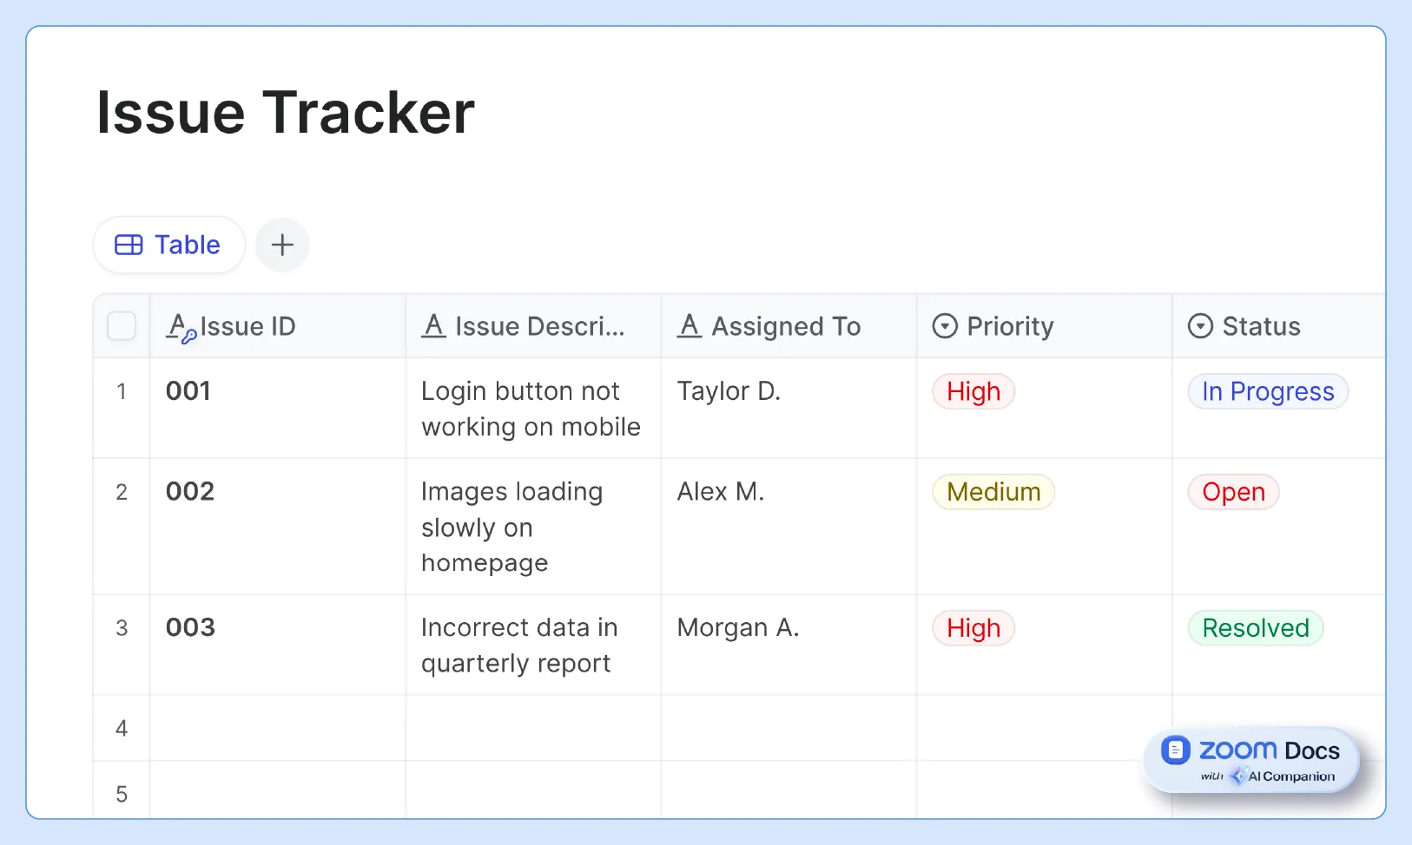Open the High priority dropdown for issue 001

(x=973, y=391)
